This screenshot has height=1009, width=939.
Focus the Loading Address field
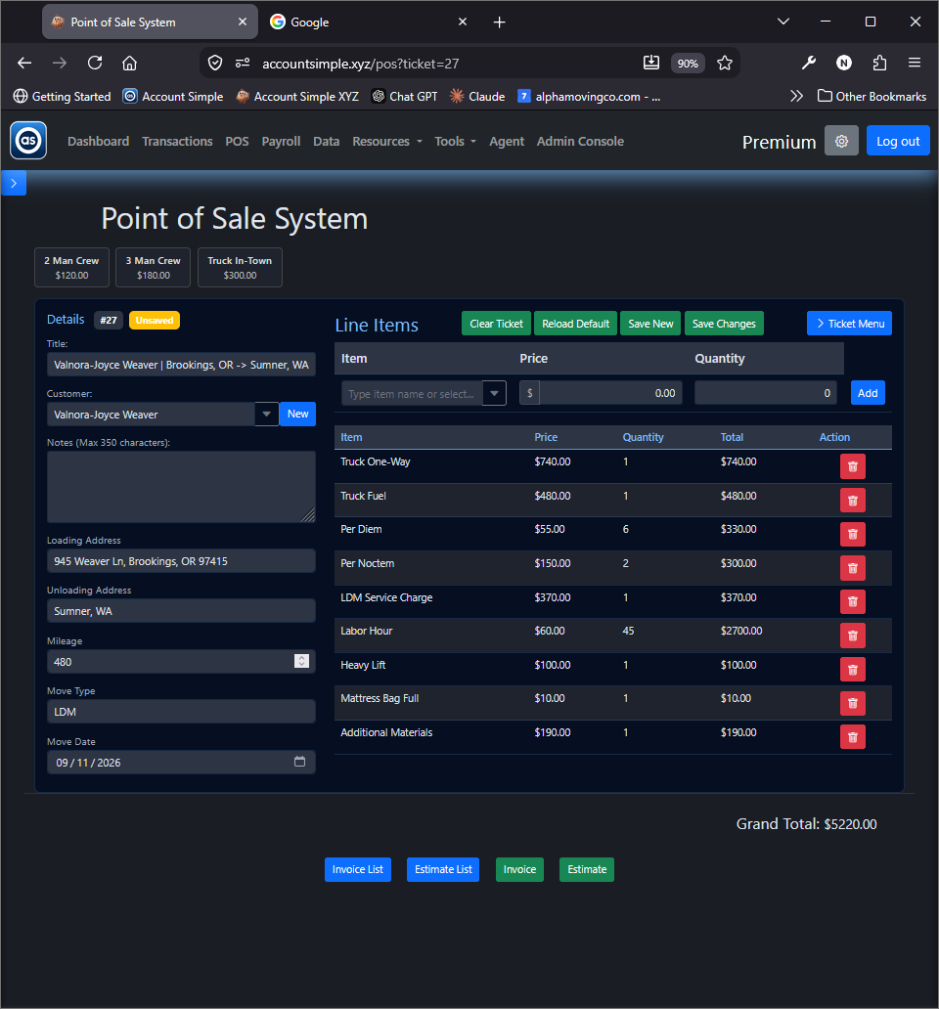tap(181, 561)
